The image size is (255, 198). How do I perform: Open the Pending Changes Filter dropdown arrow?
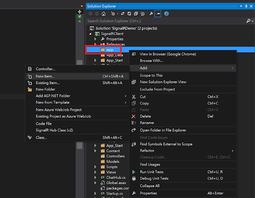117,14
